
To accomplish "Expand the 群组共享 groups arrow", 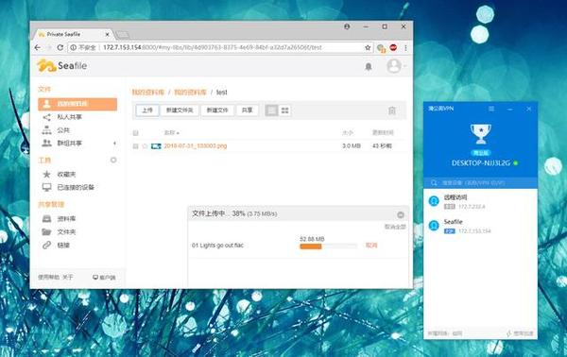I will [114, 144].
